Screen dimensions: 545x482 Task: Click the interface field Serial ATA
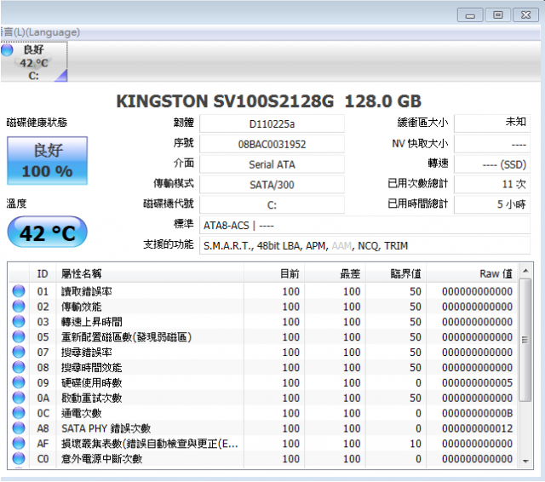(x=272, y=164)
